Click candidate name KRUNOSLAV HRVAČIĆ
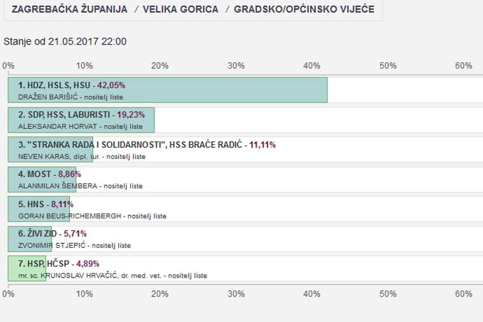The height and width of the screenshot is (322, 483). tap(79, 275)
